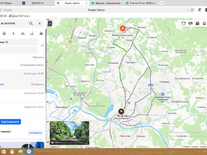Open Calculator from the taskbar
207x155 pixels.
tap(12, 152)
